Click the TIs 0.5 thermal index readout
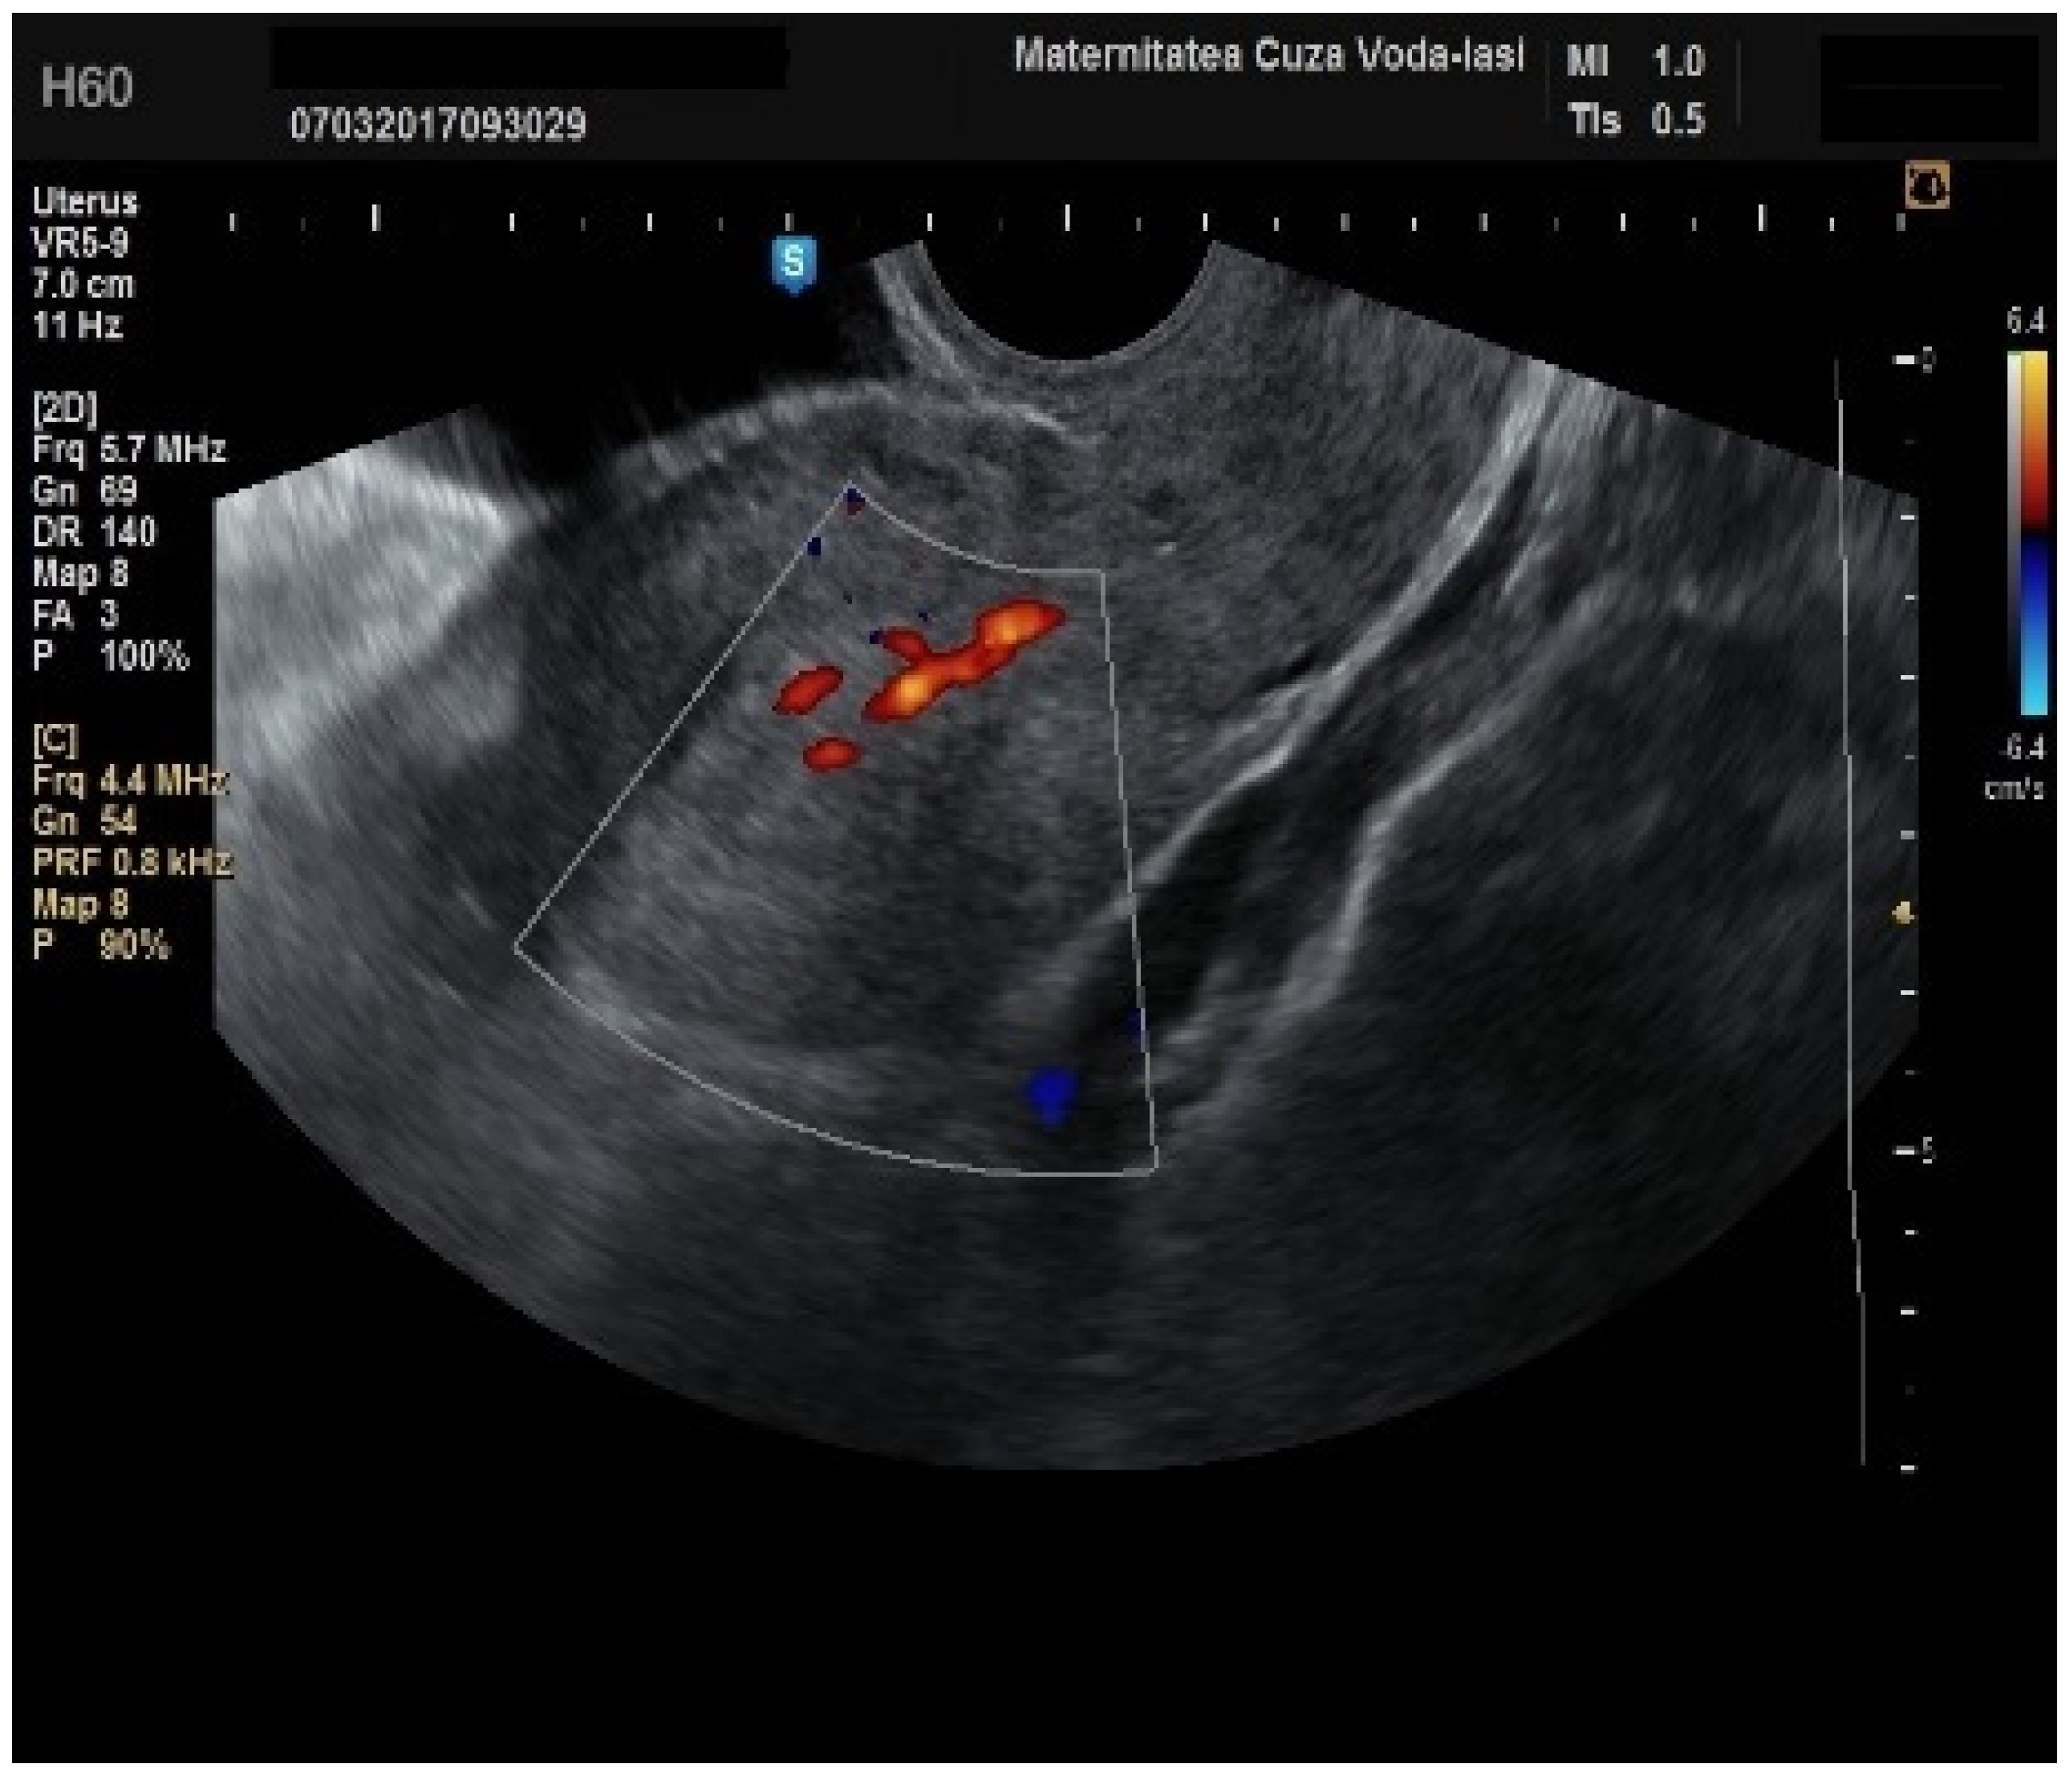 tap(1636, 121)
